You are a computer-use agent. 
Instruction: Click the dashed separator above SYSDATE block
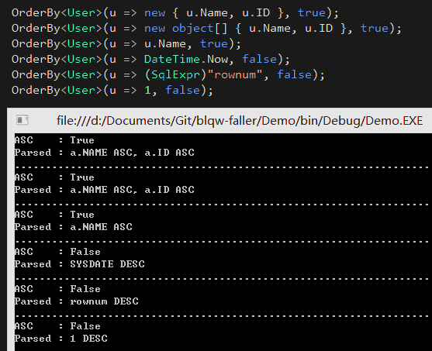pos(223,242)
